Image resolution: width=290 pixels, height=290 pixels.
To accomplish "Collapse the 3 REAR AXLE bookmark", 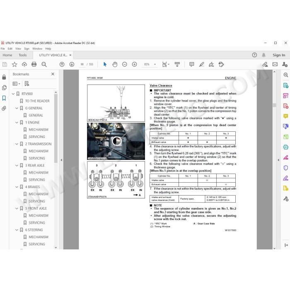I will tap(17, 165).
